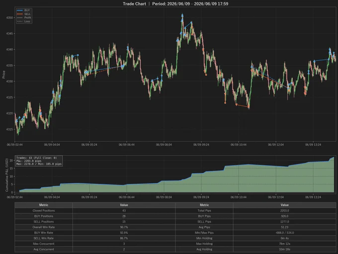Click the 'Period: 2026/06/09 – 2026/06/09 17:59' text
Image resolution: width=338 pixels, height=254 pixels.
click(190, 3)
